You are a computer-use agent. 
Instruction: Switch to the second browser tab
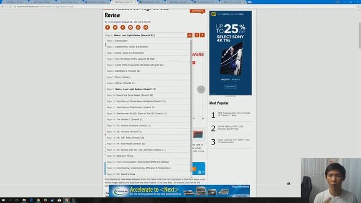pos(42,2)
